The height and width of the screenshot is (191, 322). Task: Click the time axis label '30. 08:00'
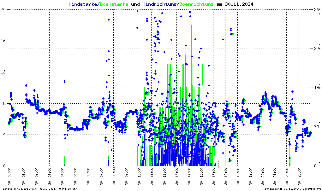[114, 177]
